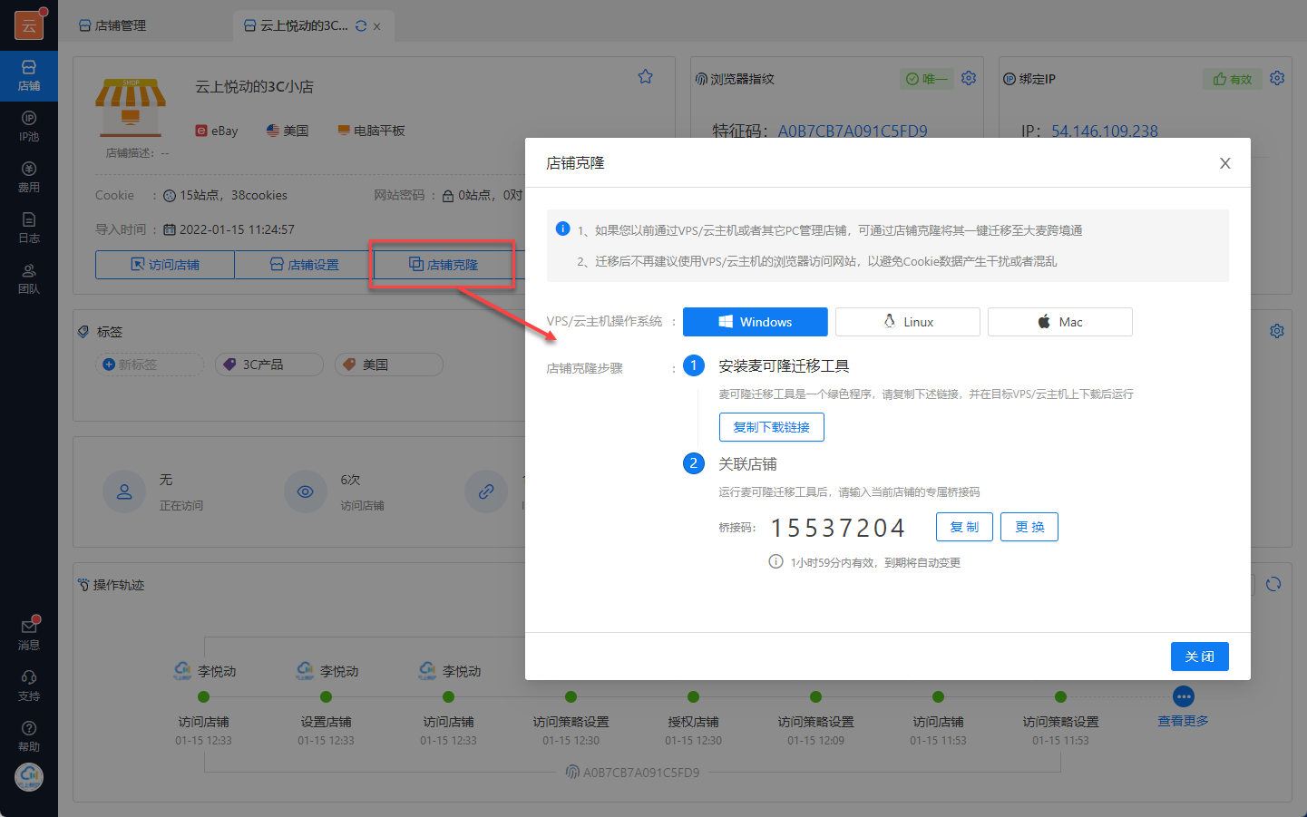Open browser fingerprint settings gear
The height and width of the screenshot is (817, 1307).
(969, 78)
